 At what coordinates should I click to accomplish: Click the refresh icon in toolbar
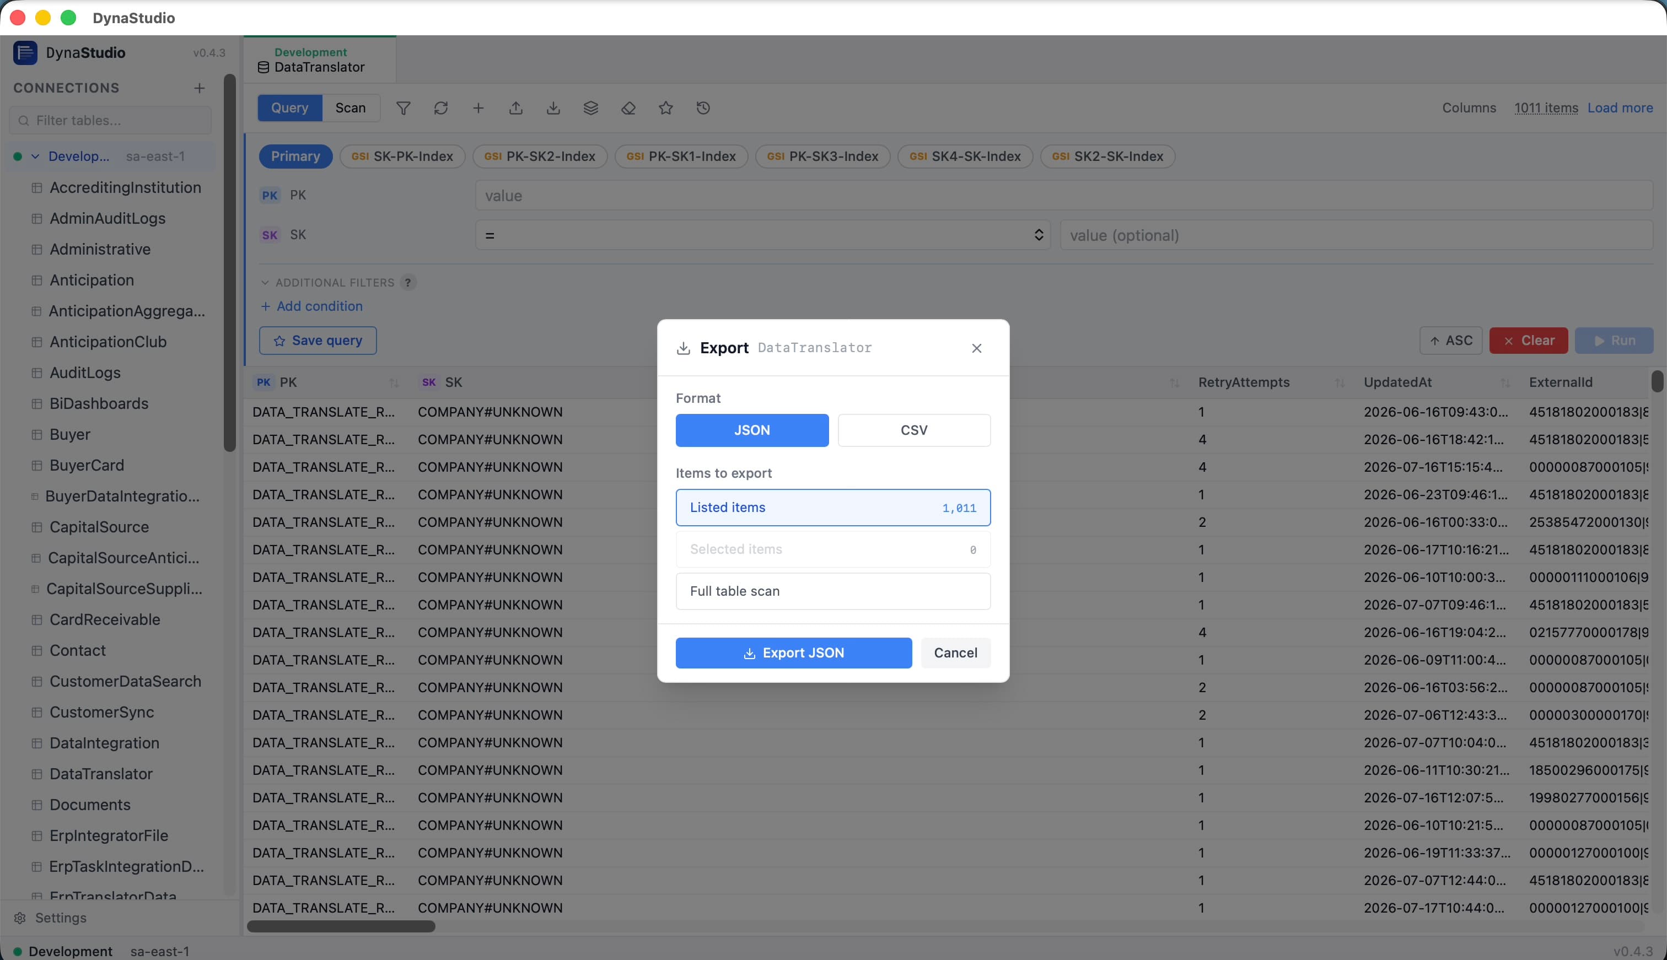tap(440, 108)
